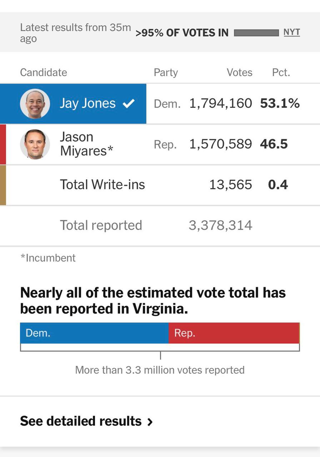The width and height of the screenshot is (320, 457).
Task: Click Jason Miyares's profile photo
Action: click(x=35, y=144)
